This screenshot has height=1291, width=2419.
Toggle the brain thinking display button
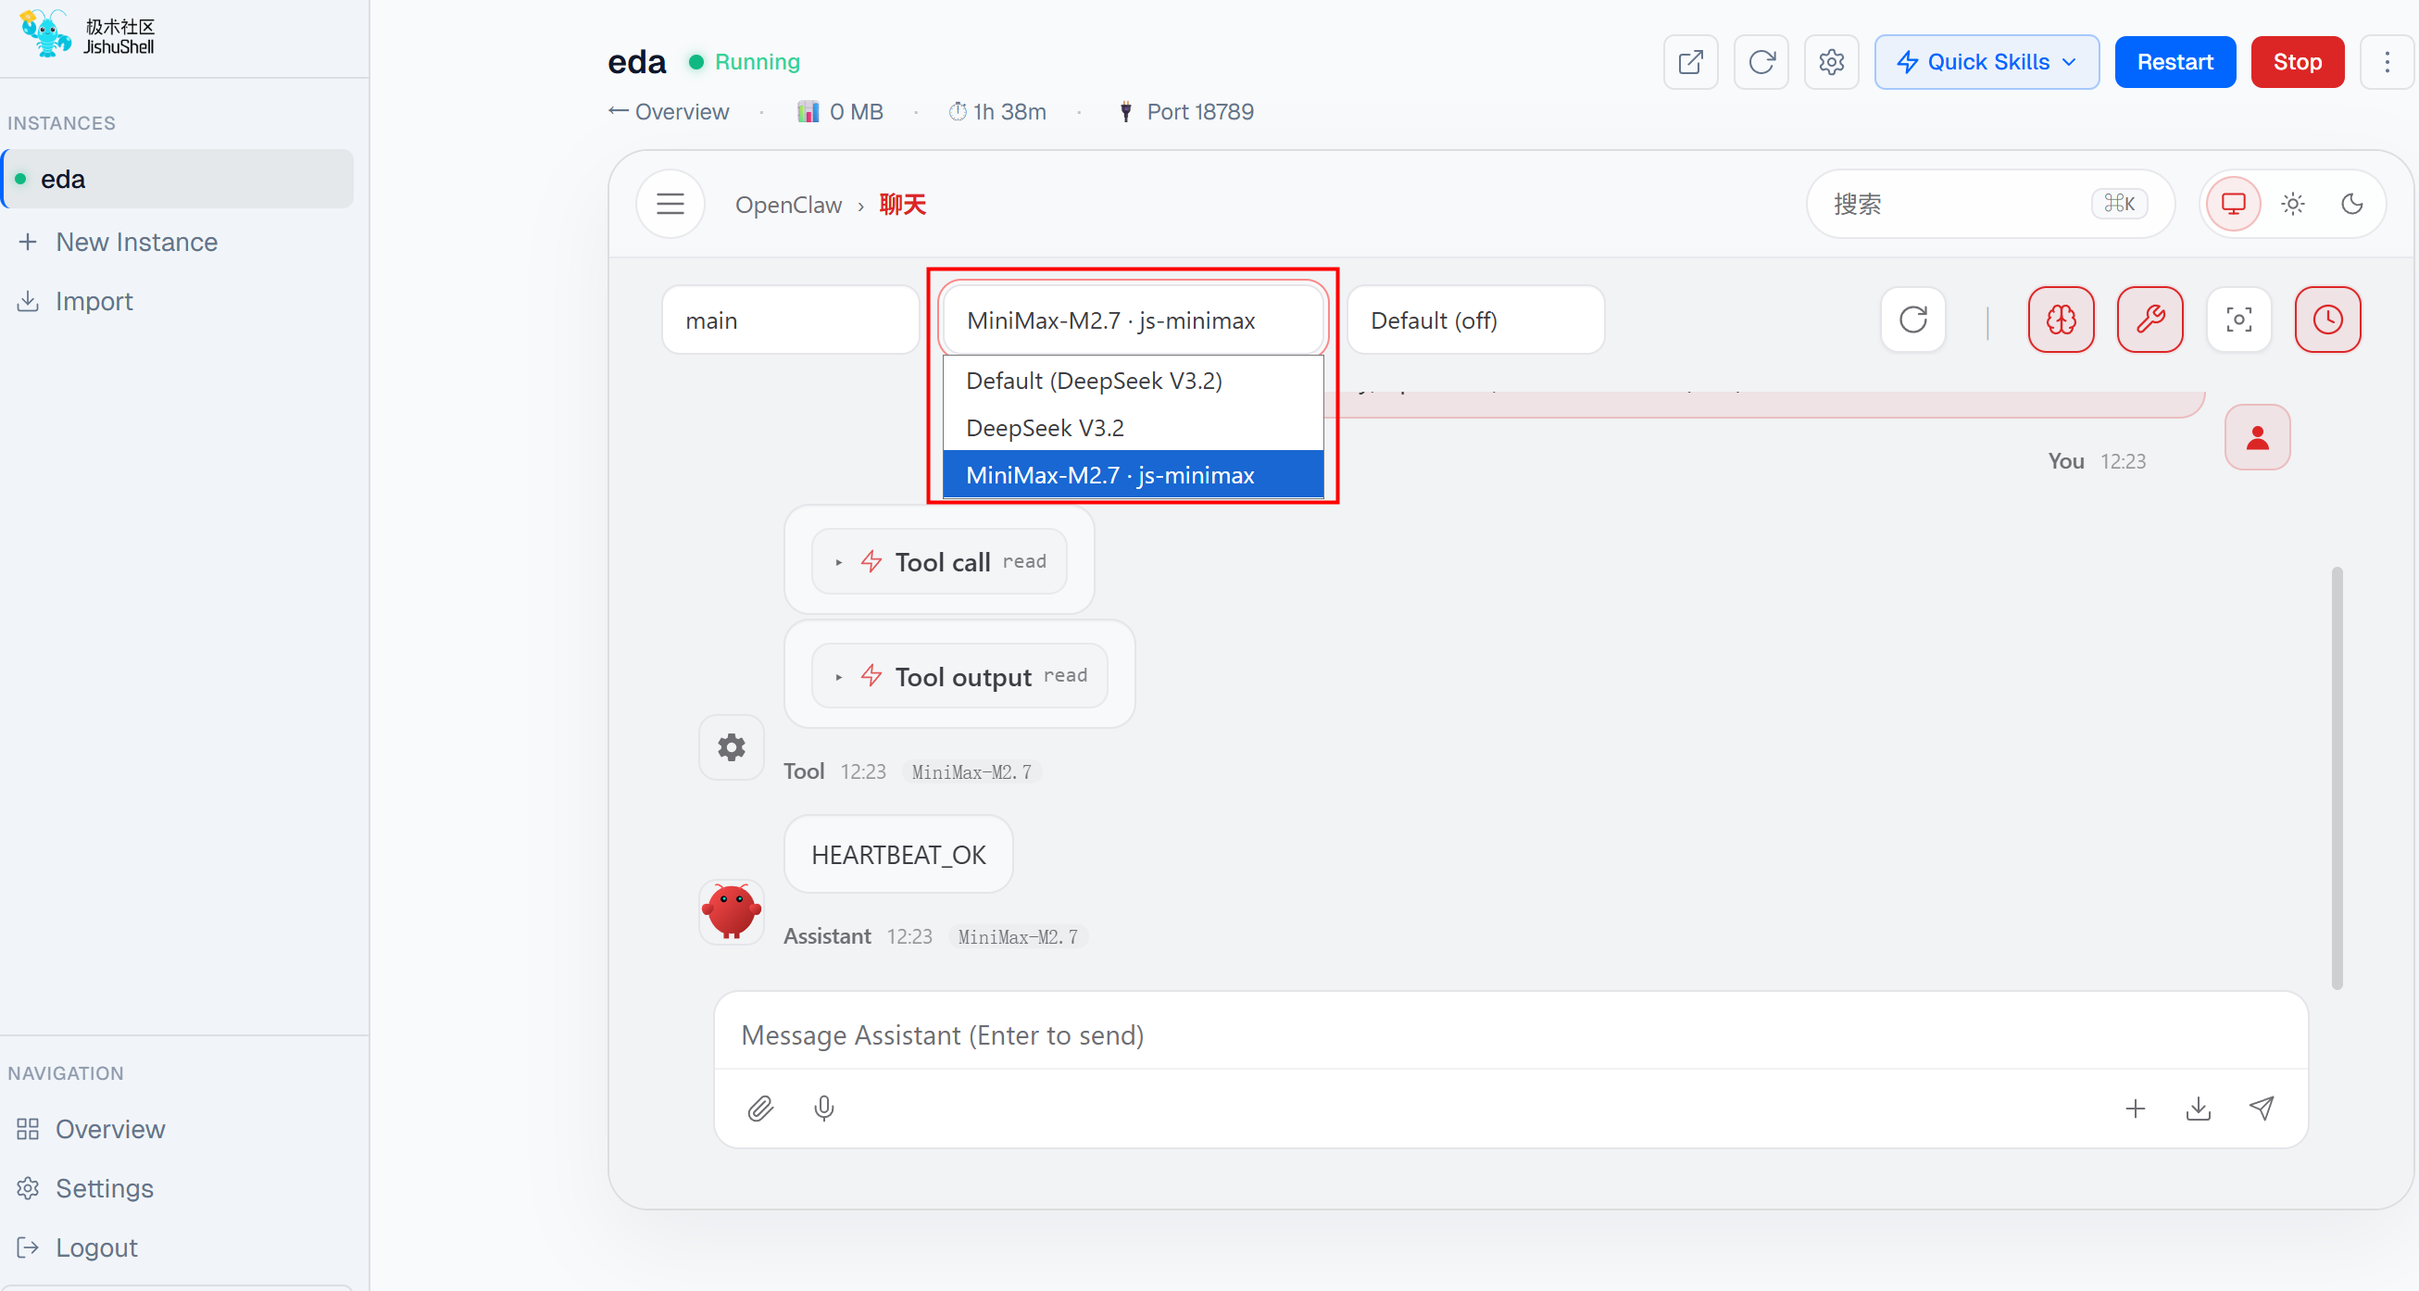(2061, 320)
